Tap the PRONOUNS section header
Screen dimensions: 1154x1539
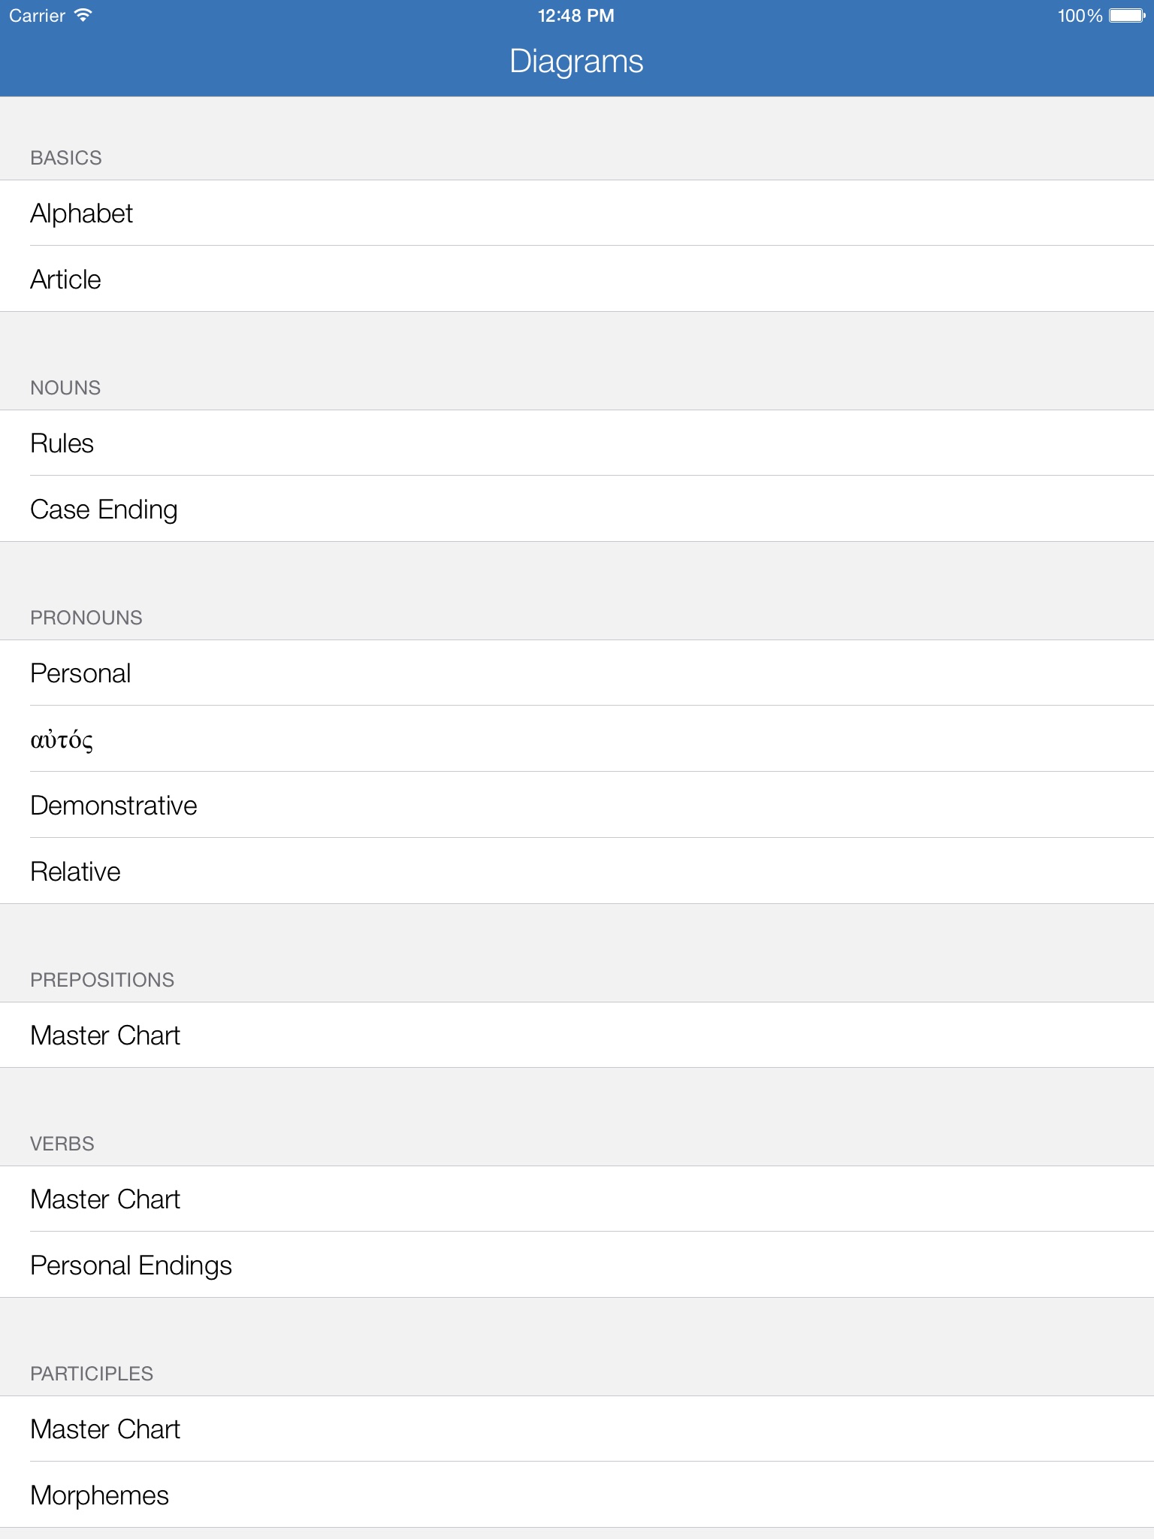pos(86,618)
